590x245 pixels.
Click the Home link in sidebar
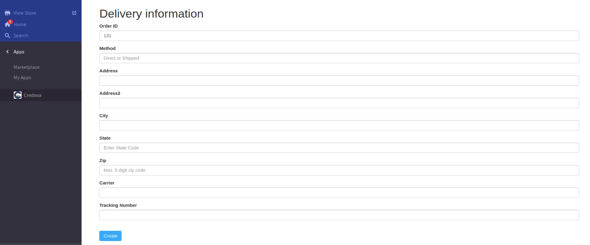[20, 24]
